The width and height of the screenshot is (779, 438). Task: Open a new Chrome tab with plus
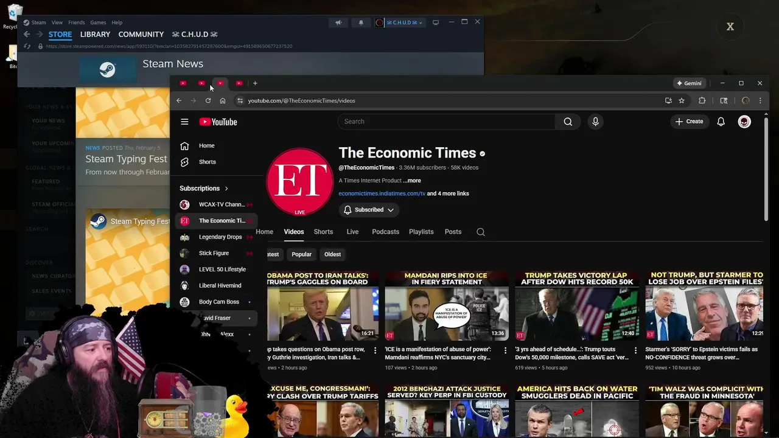pyautogui.click(x=255, y=83)
